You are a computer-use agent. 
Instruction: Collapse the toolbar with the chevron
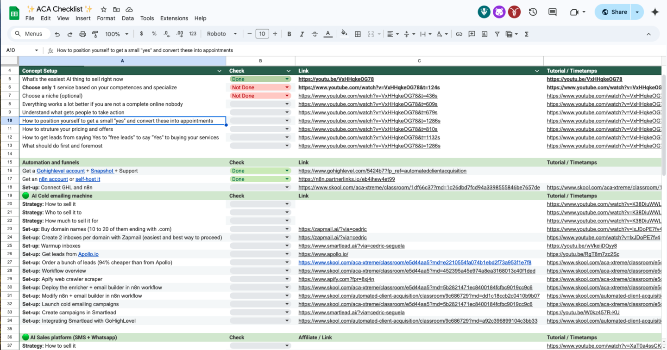pyautogui.click(x=648, y=34)
